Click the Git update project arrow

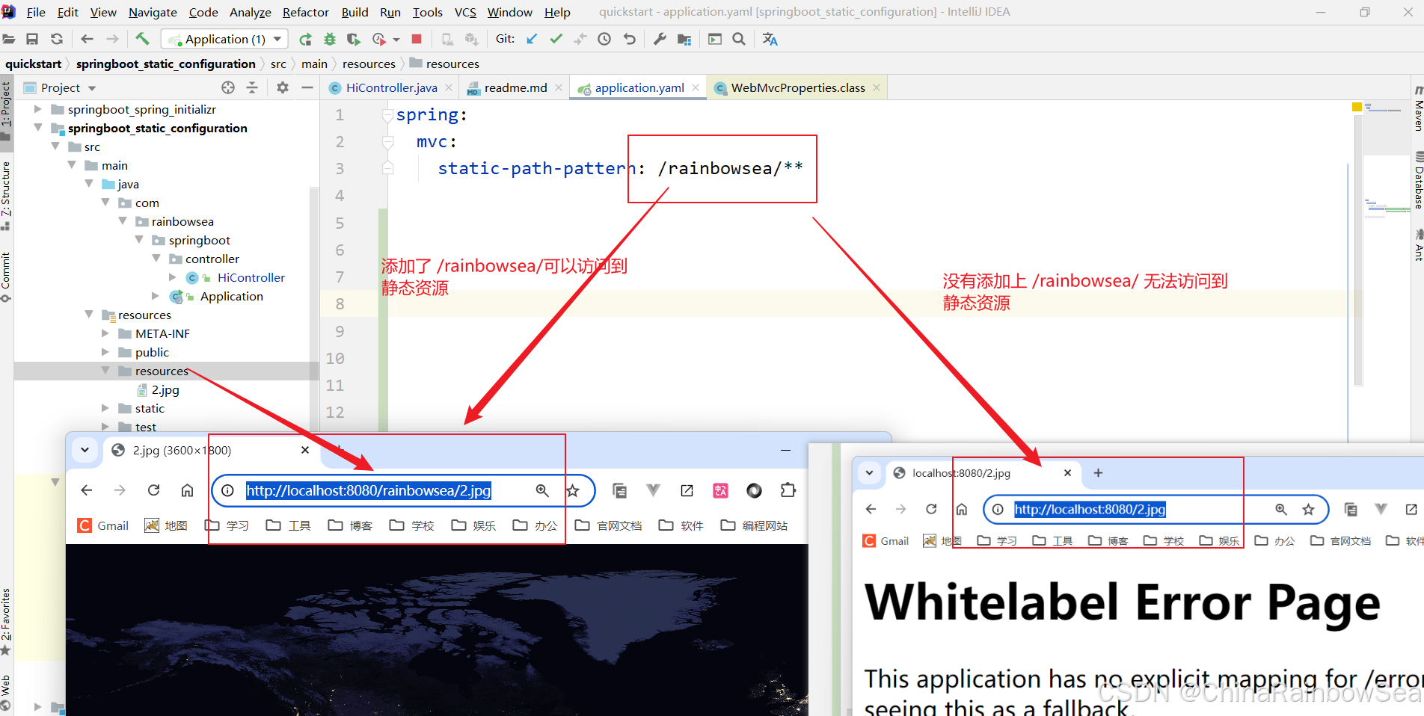click(532, 39)
